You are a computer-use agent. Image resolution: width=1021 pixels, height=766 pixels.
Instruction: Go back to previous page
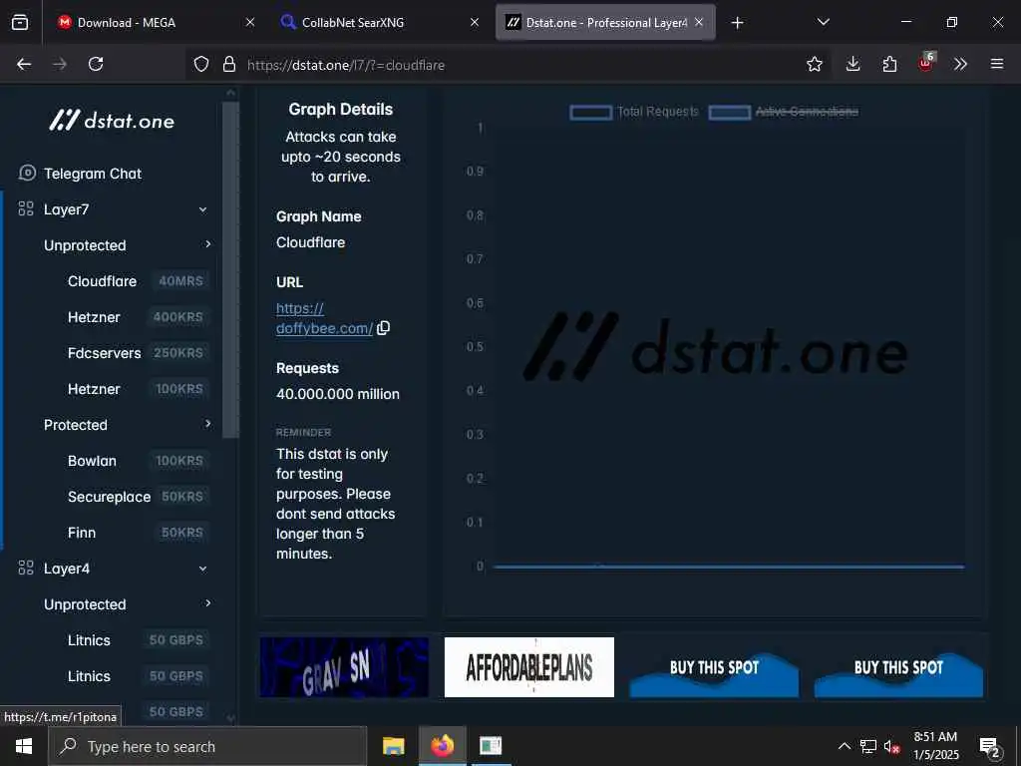coord(24,64)
